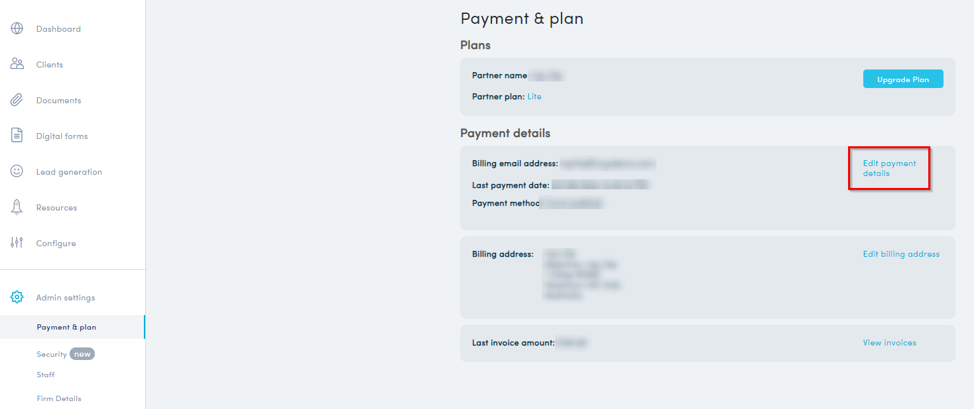
Task: Click the Admin settings gear icon
Action: [17, 297]
